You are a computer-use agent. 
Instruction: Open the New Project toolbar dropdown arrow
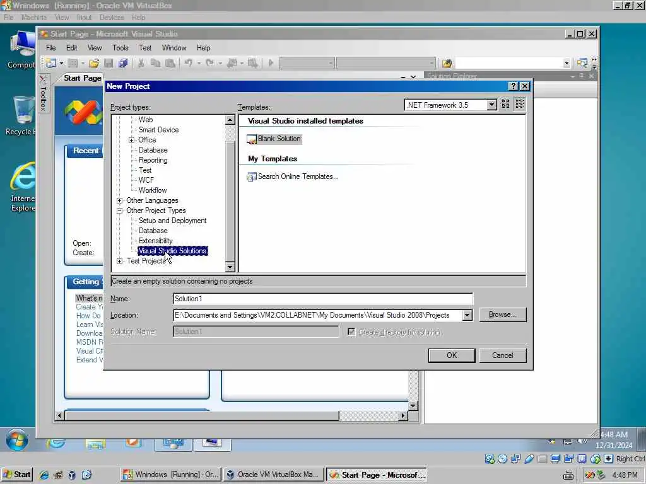click(61, 63)
